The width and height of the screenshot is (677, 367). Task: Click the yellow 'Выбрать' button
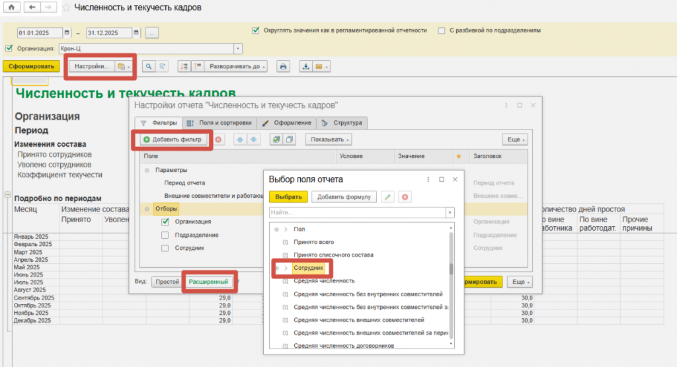tap(288, 196)
